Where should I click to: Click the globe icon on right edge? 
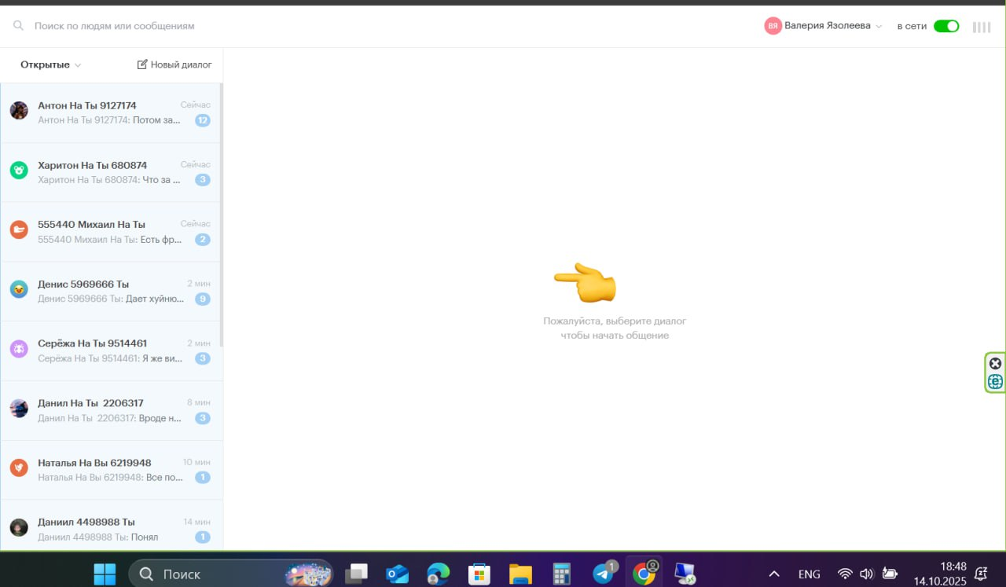(x=995, y=382)
